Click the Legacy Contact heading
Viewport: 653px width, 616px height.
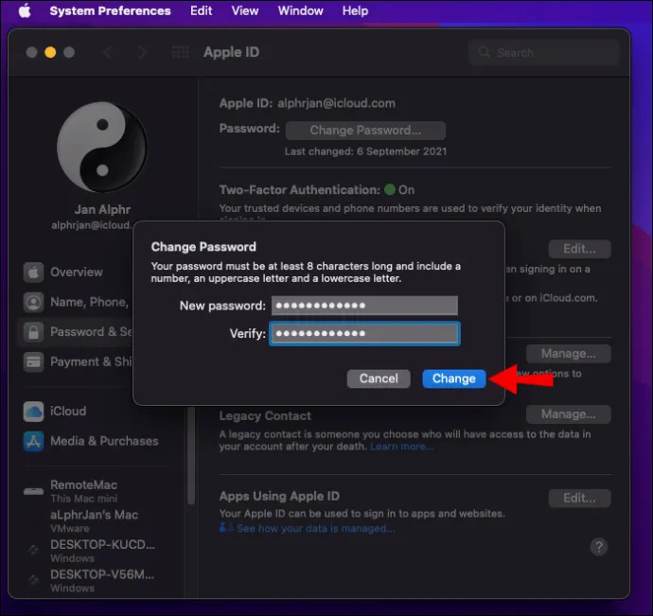(265, 415)
